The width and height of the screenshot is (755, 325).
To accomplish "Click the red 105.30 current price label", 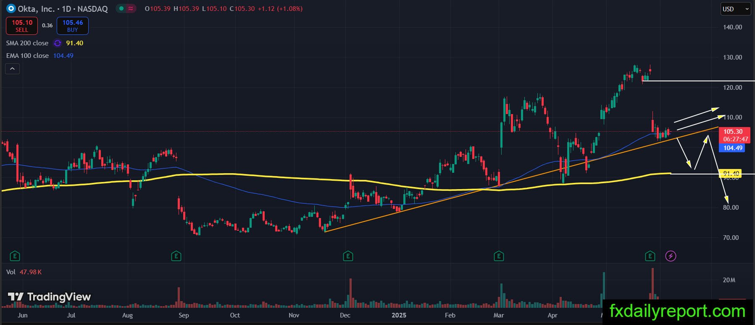I will coord(733,132).
